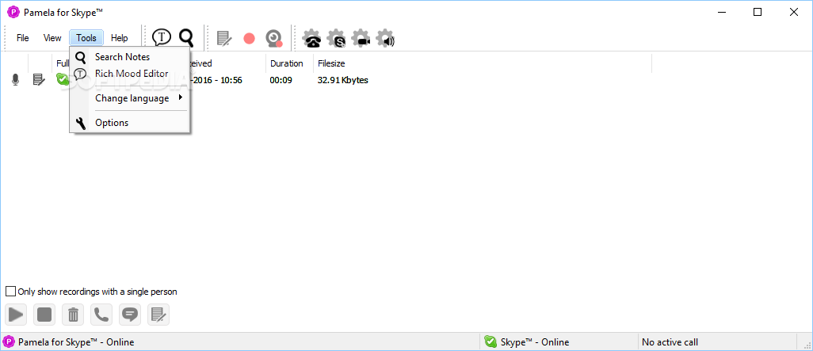Start recording with the red circle button
Viewport: 813px width, 351px height.
tap(250, 38)
